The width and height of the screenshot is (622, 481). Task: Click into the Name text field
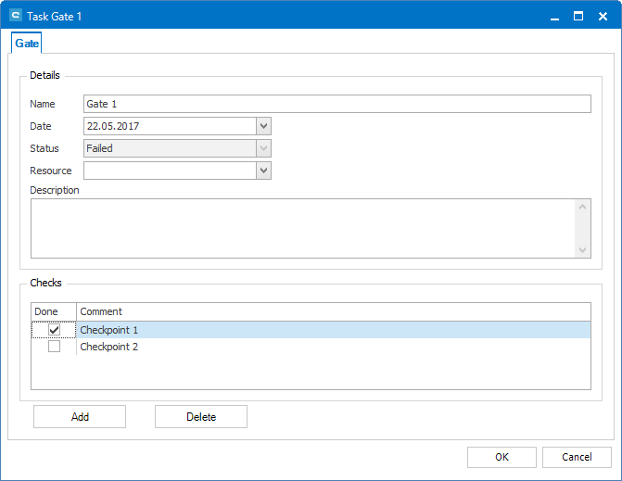point(336,104)
